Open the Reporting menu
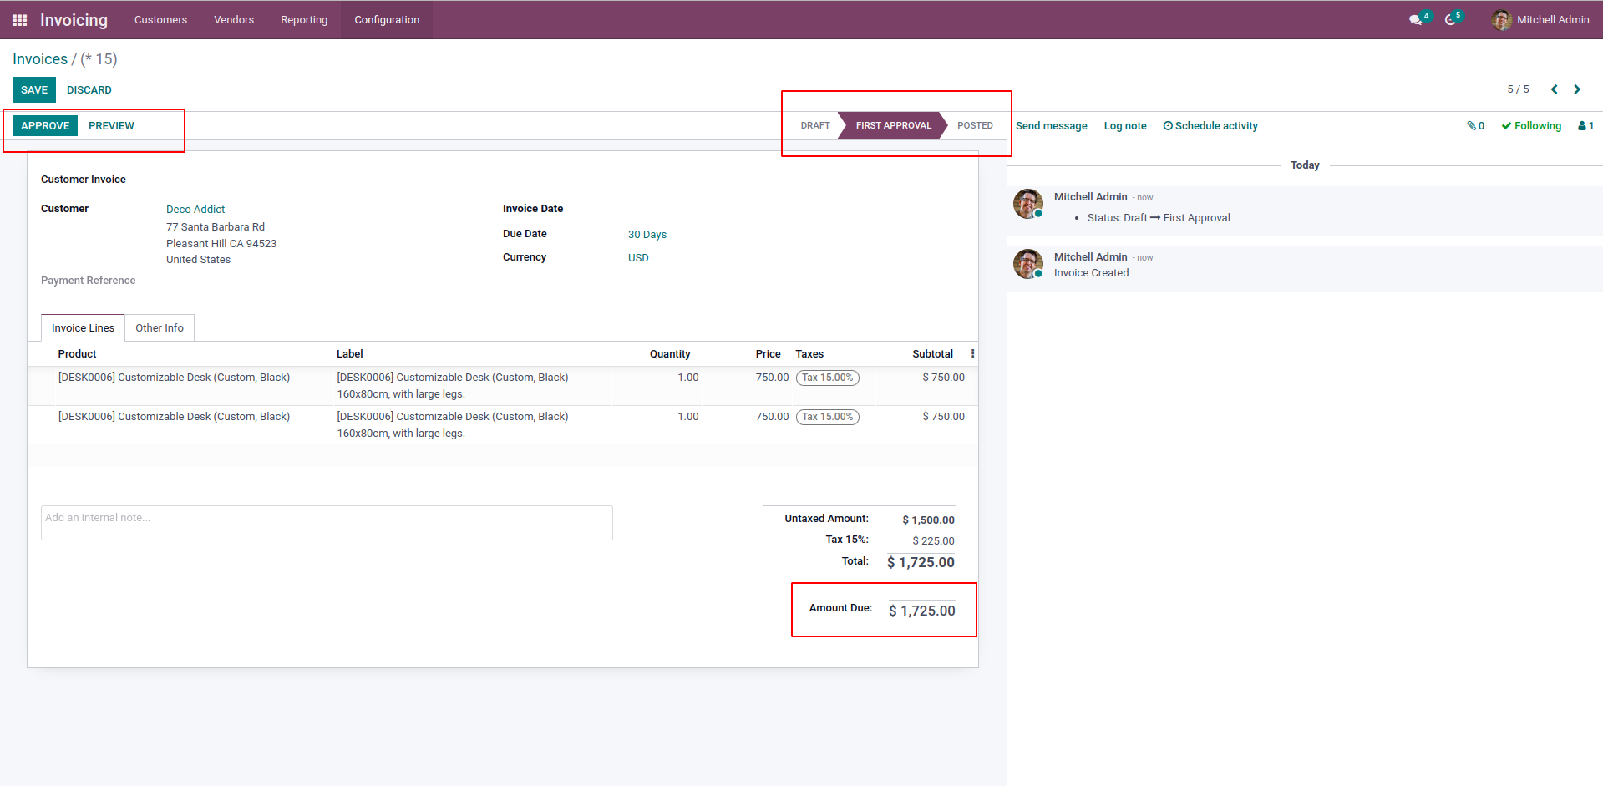 [x=304, y=20]
